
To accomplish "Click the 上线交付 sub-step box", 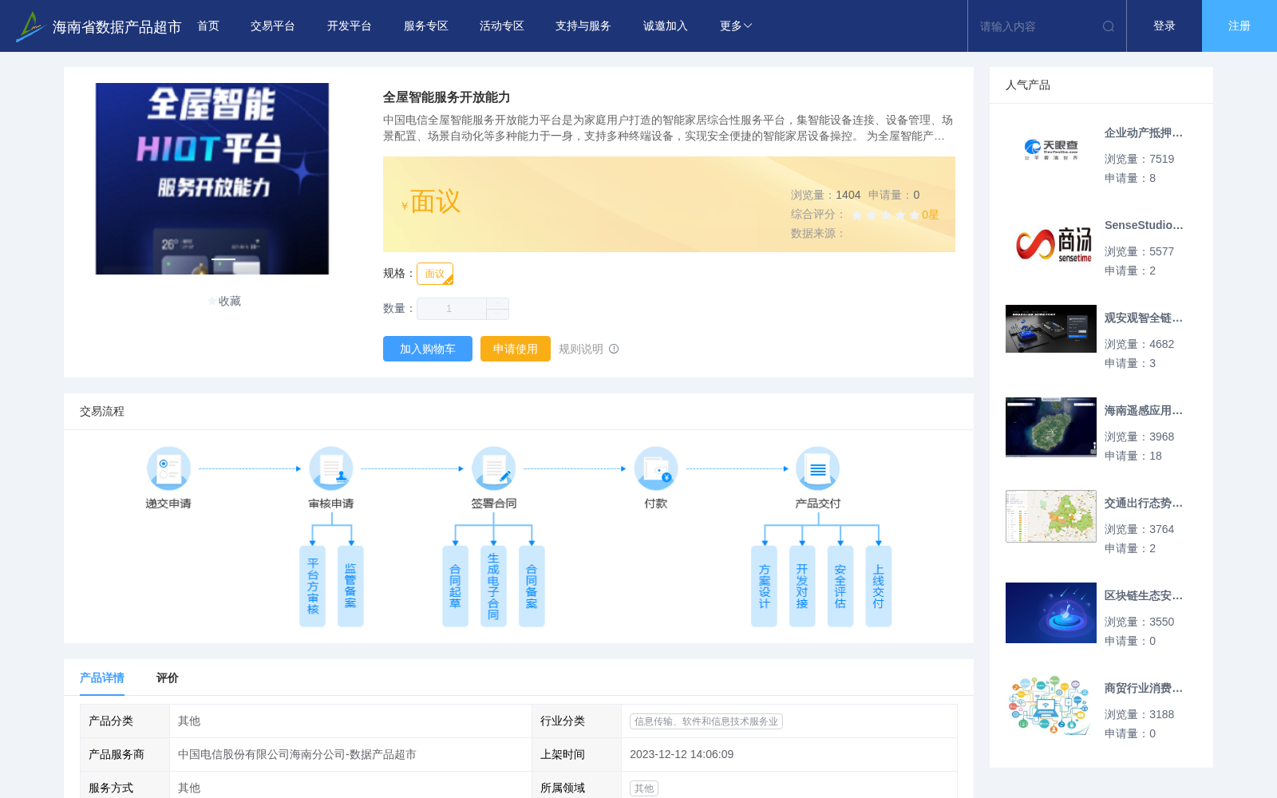I will [x=879, y=587].
